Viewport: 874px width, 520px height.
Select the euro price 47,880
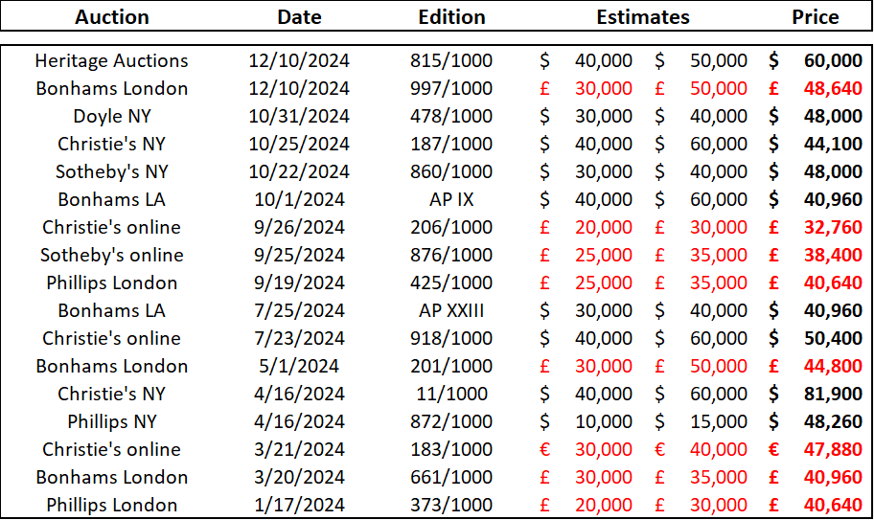click(x=833, y=449)
